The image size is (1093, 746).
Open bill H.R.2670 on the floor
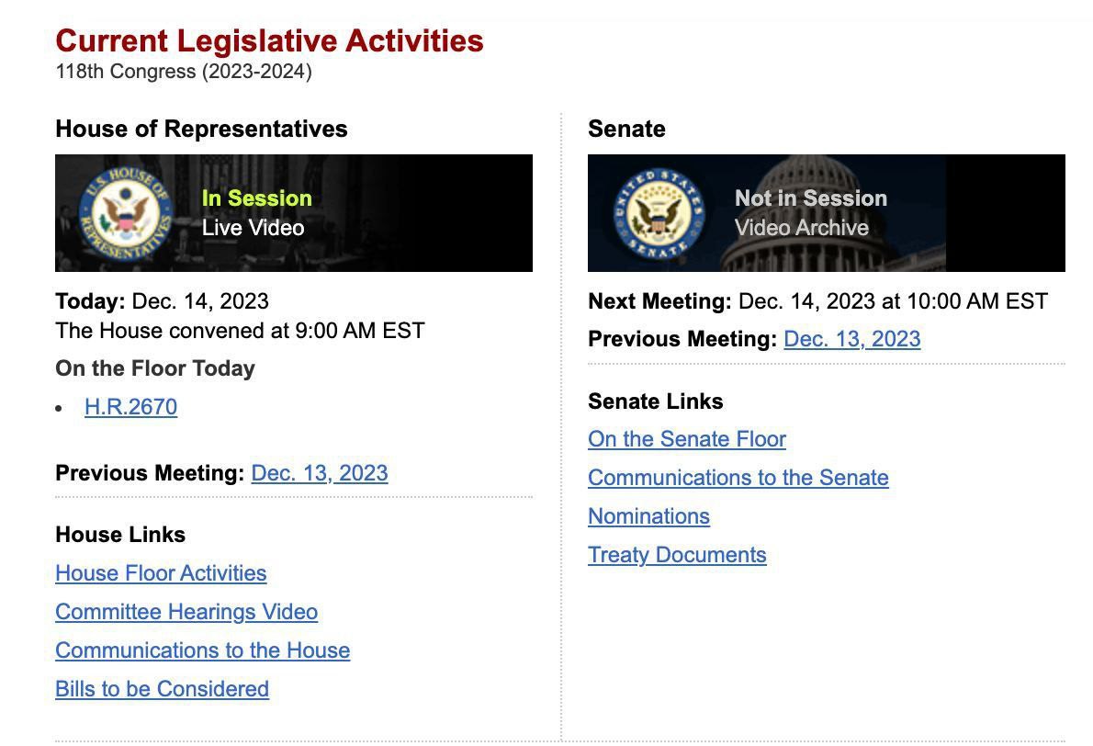131,406
